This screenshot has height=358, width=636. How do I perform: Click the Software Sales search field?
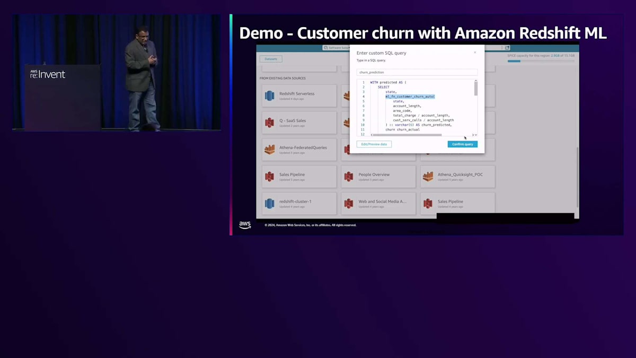pos(337,48)
